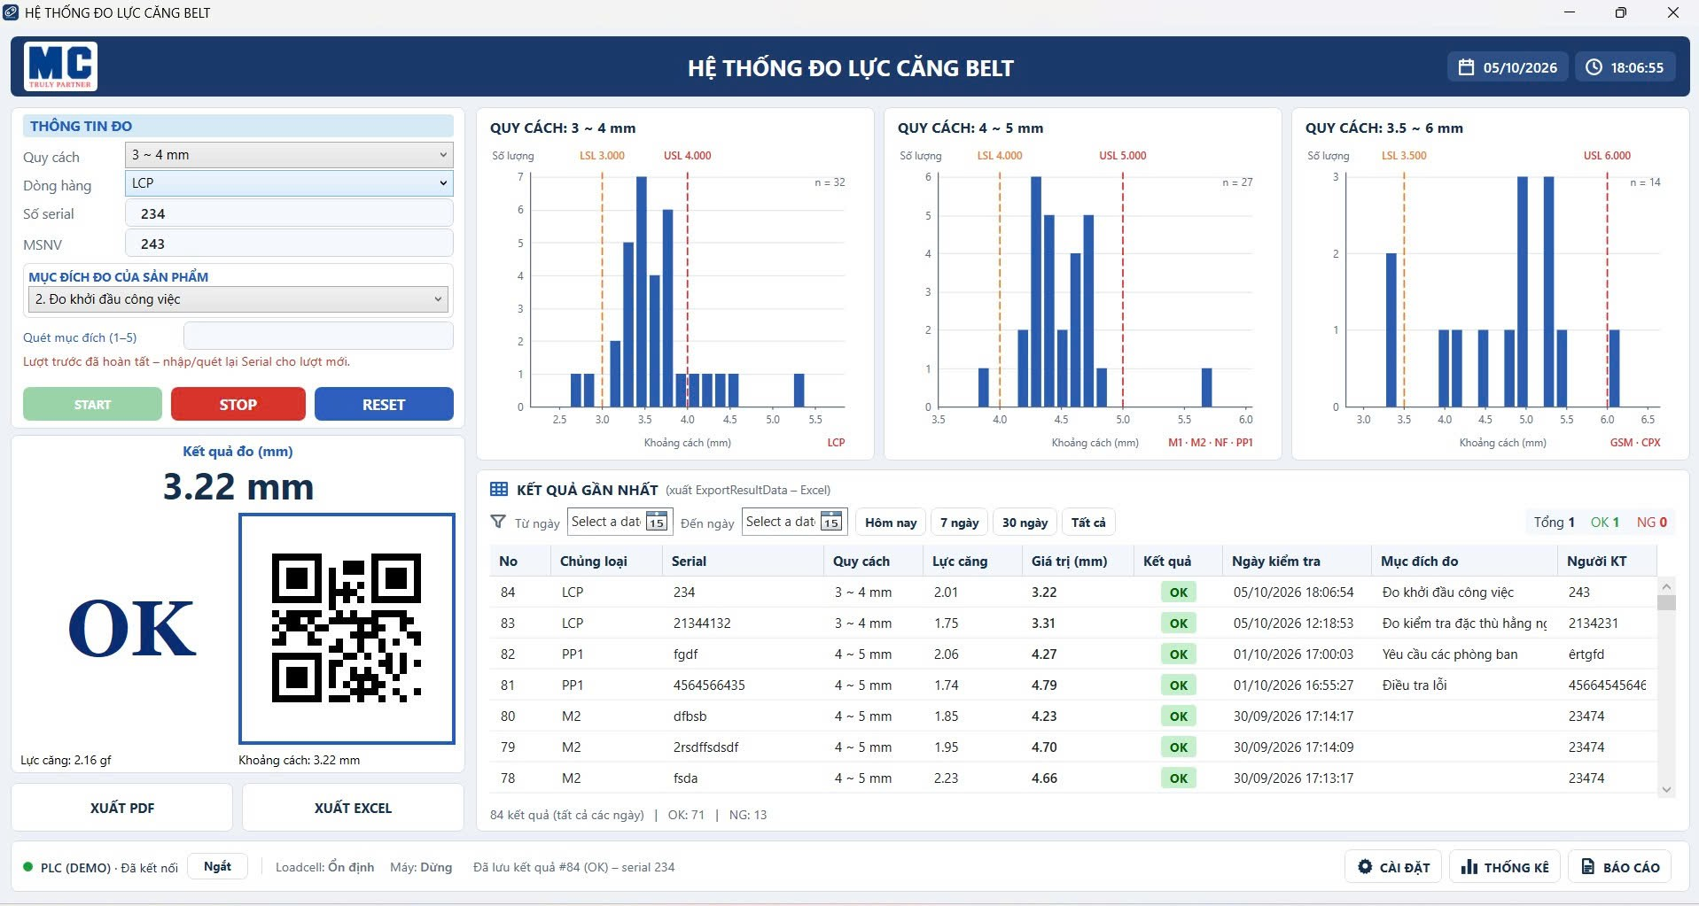
Task: Select result row with serial 21344132
Action: point(1072,623)
